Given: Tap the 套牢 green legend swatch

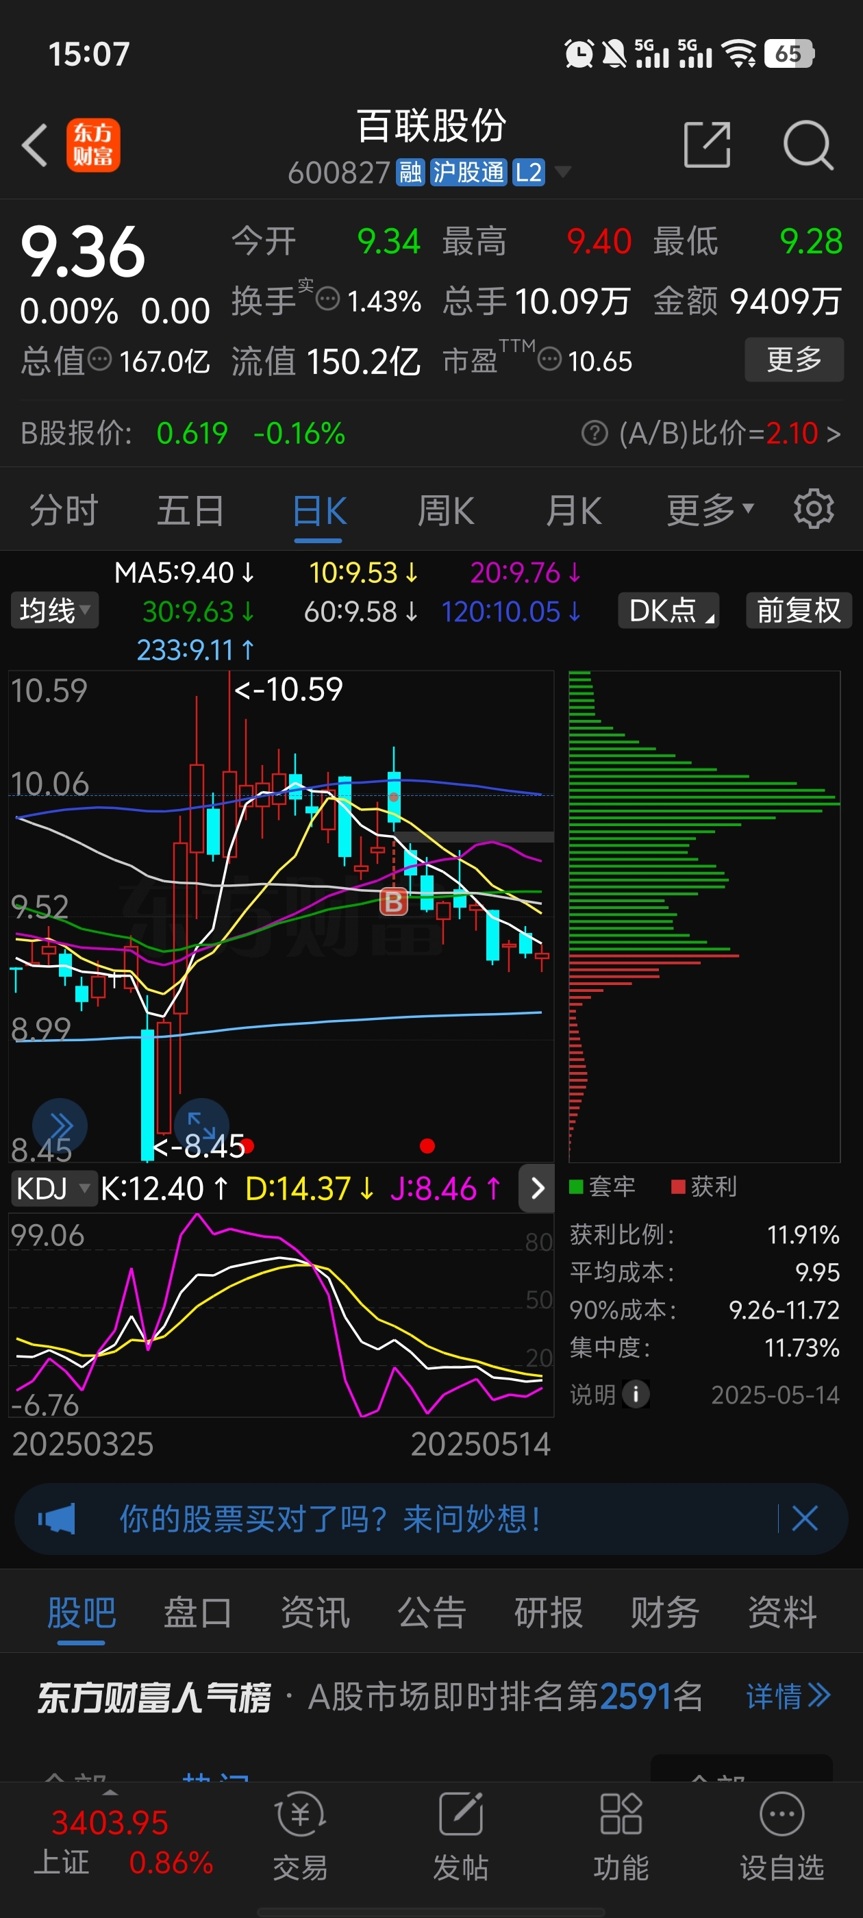Looking at the screenshot, I should click(575, 1186).
